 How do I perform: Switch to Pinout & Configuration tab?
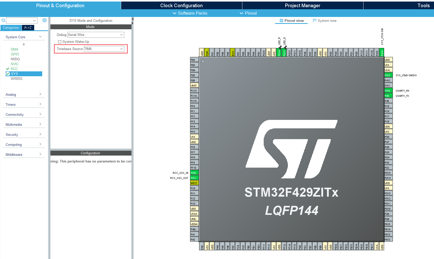tap(60, 5)
